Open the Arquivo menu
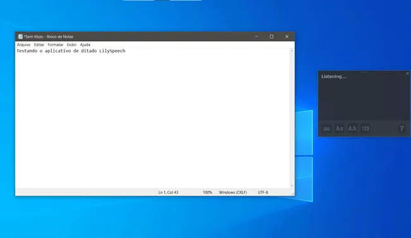 [x=23, y=45]
